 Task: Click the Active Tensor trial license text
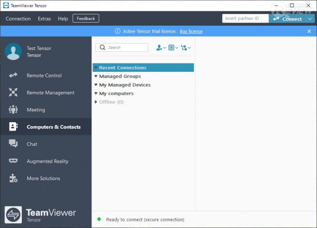(150, 31)
